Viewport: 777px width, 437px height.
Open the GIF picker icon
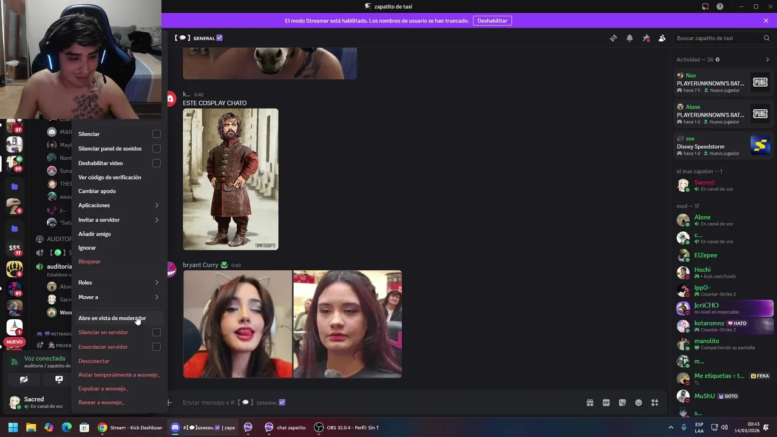[606, 402]
